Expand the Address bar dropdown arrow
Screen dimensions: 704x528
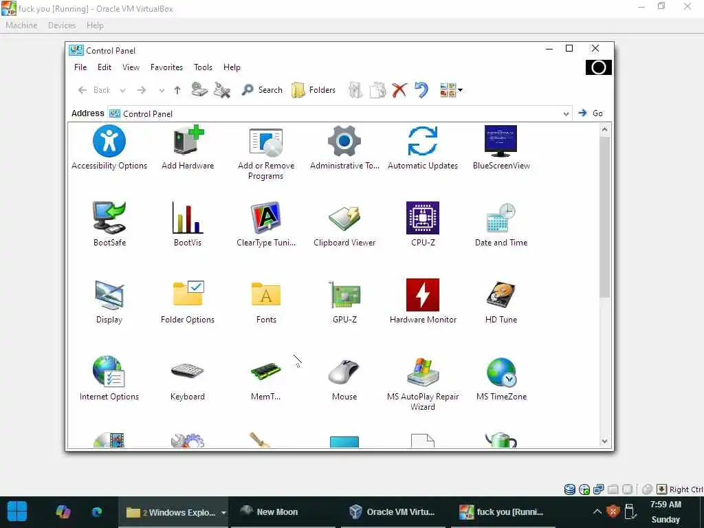566,114
